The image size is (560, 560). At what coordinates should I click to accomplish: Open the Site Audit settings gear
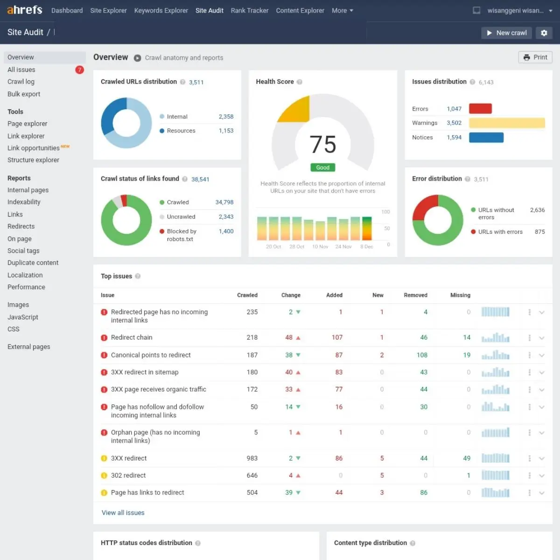coord(544,33)
